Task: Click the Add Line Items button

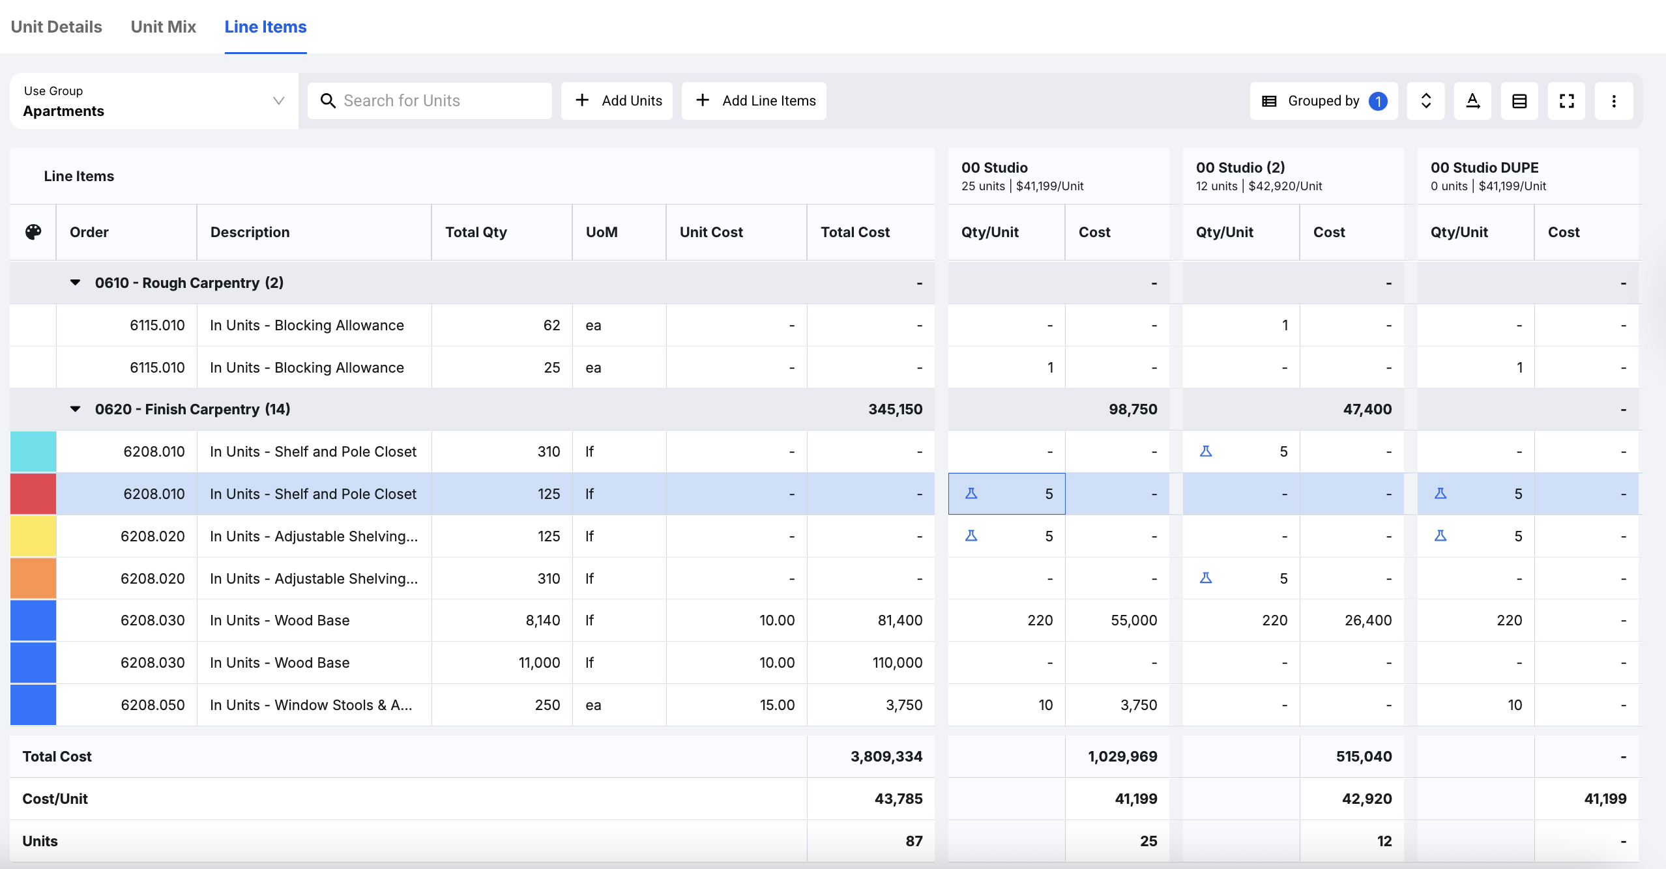Action: click(x=754, y=101)
